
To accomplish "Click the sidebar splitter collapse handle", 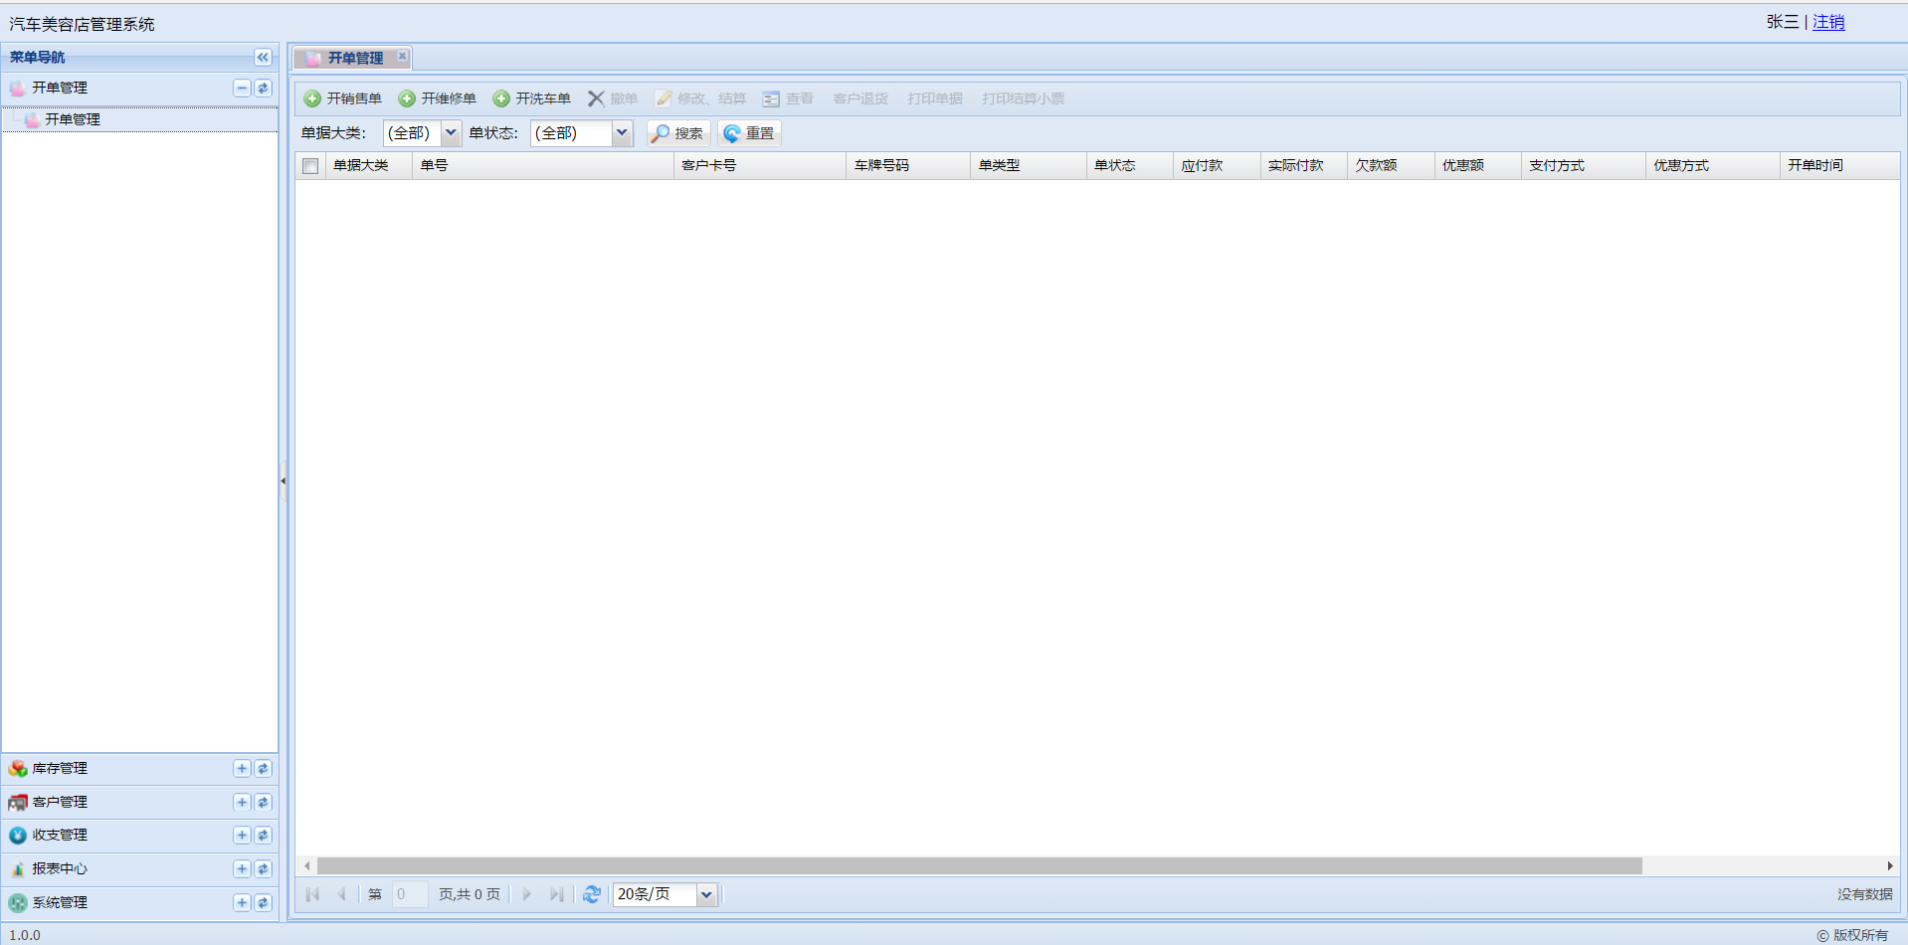I will pyautogui.click(x=284, y=481).
